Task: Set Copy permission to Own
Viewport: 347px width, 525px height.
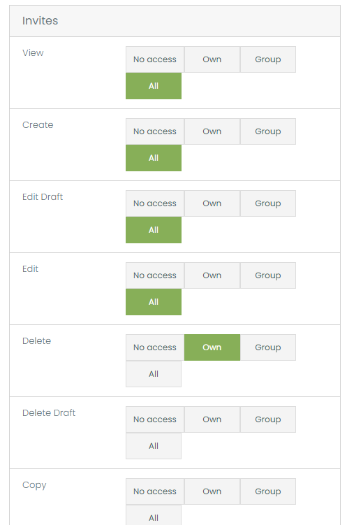Action: tap(212, 491)
